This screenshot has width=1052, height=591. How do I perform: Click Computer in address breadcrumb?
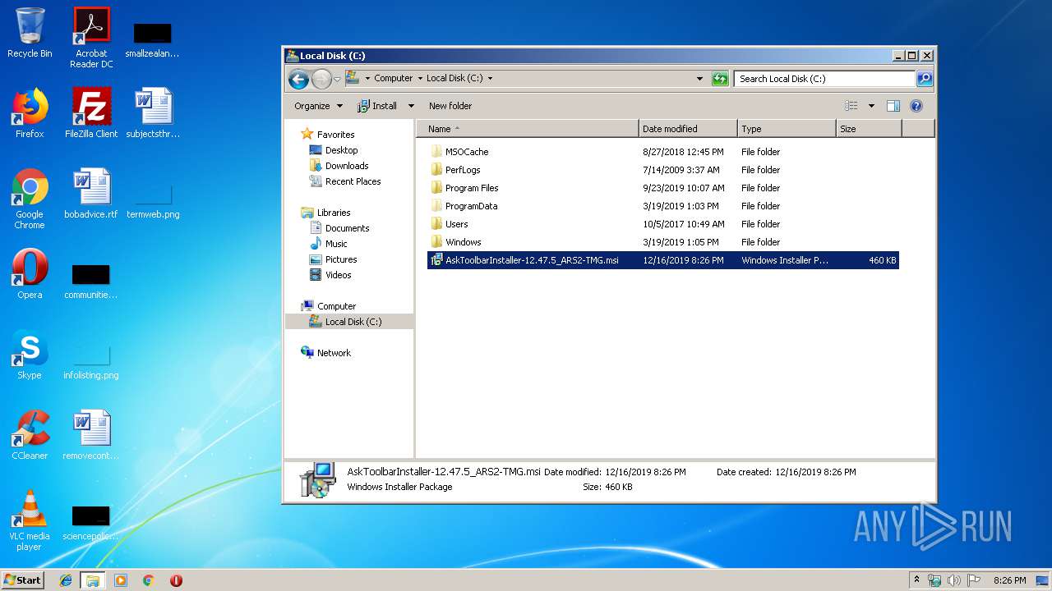pos(394,79)
